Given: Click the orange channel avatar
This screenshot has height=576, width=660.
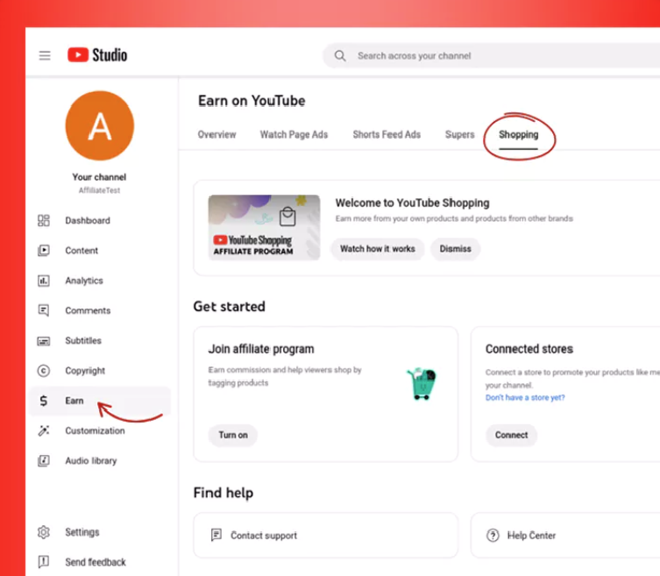Looking at the screenshot, I should pos(100,125).
